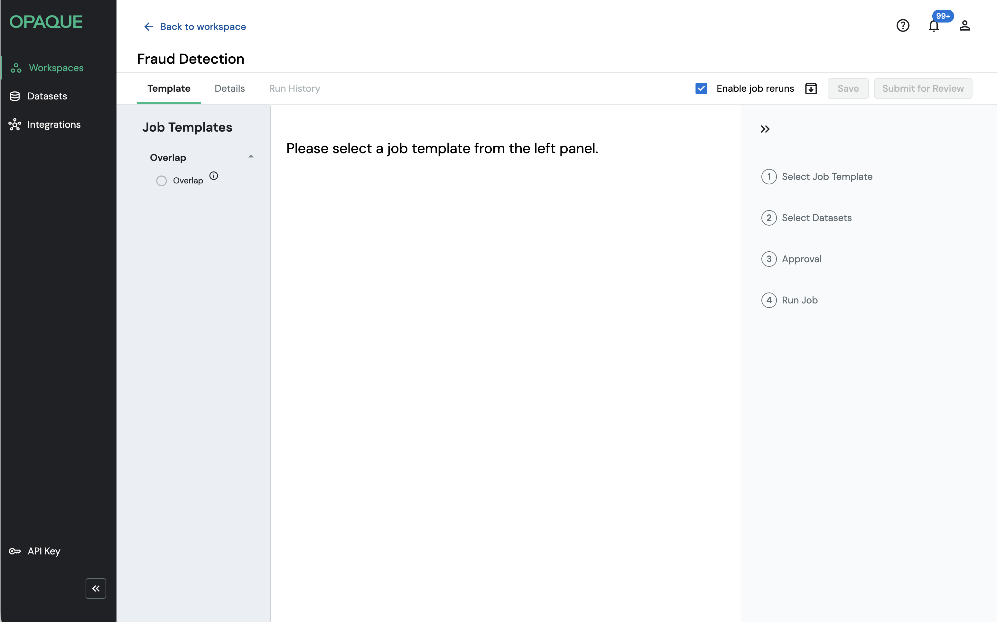Viewport: 997px width, 622px height.
Task: Collapse the right steps panel
Action: pos(765,129)
